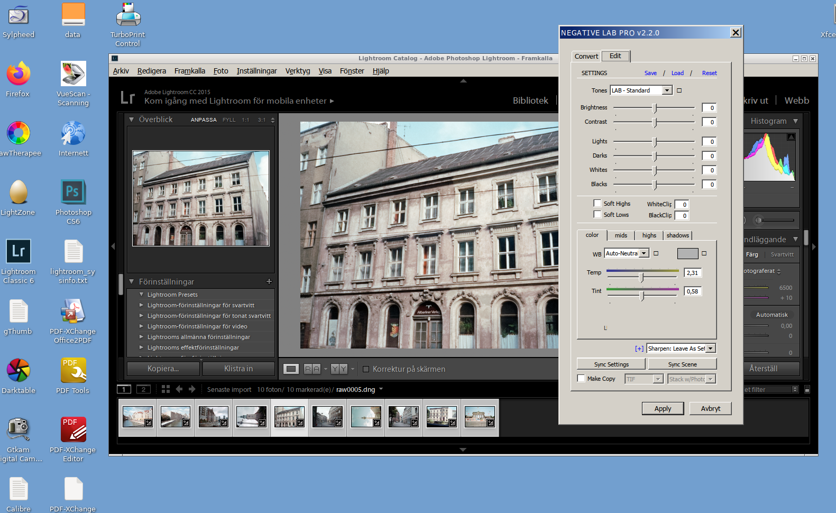Image resolution: width=836 pixels, height=513 pixels.
Task: Open the Inställningar menu
Action: (256, 71)
